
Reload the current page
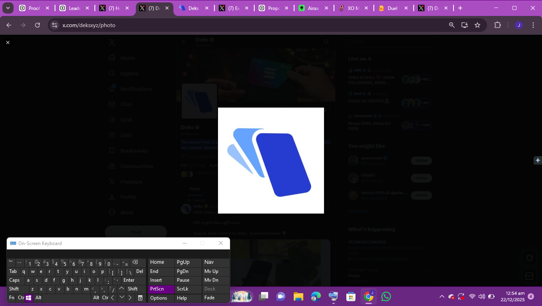(x=37, y=25)
